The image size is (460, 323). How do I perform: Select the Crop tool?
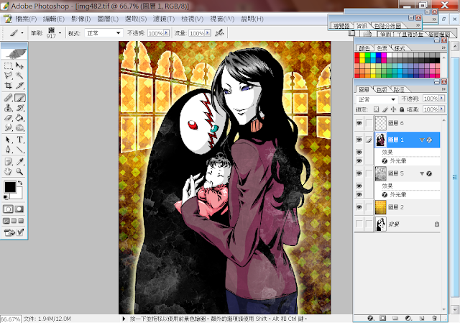point(8,86)
